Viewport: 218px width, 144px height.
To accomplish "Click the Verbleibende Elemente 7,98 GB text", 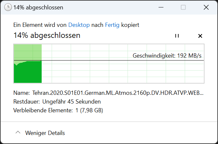I will pos(58,110).
